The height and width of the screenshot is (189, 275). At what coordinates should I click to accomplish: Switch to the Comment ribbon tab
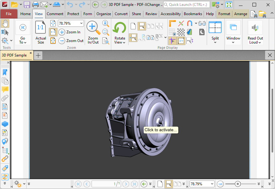[55, 14]
